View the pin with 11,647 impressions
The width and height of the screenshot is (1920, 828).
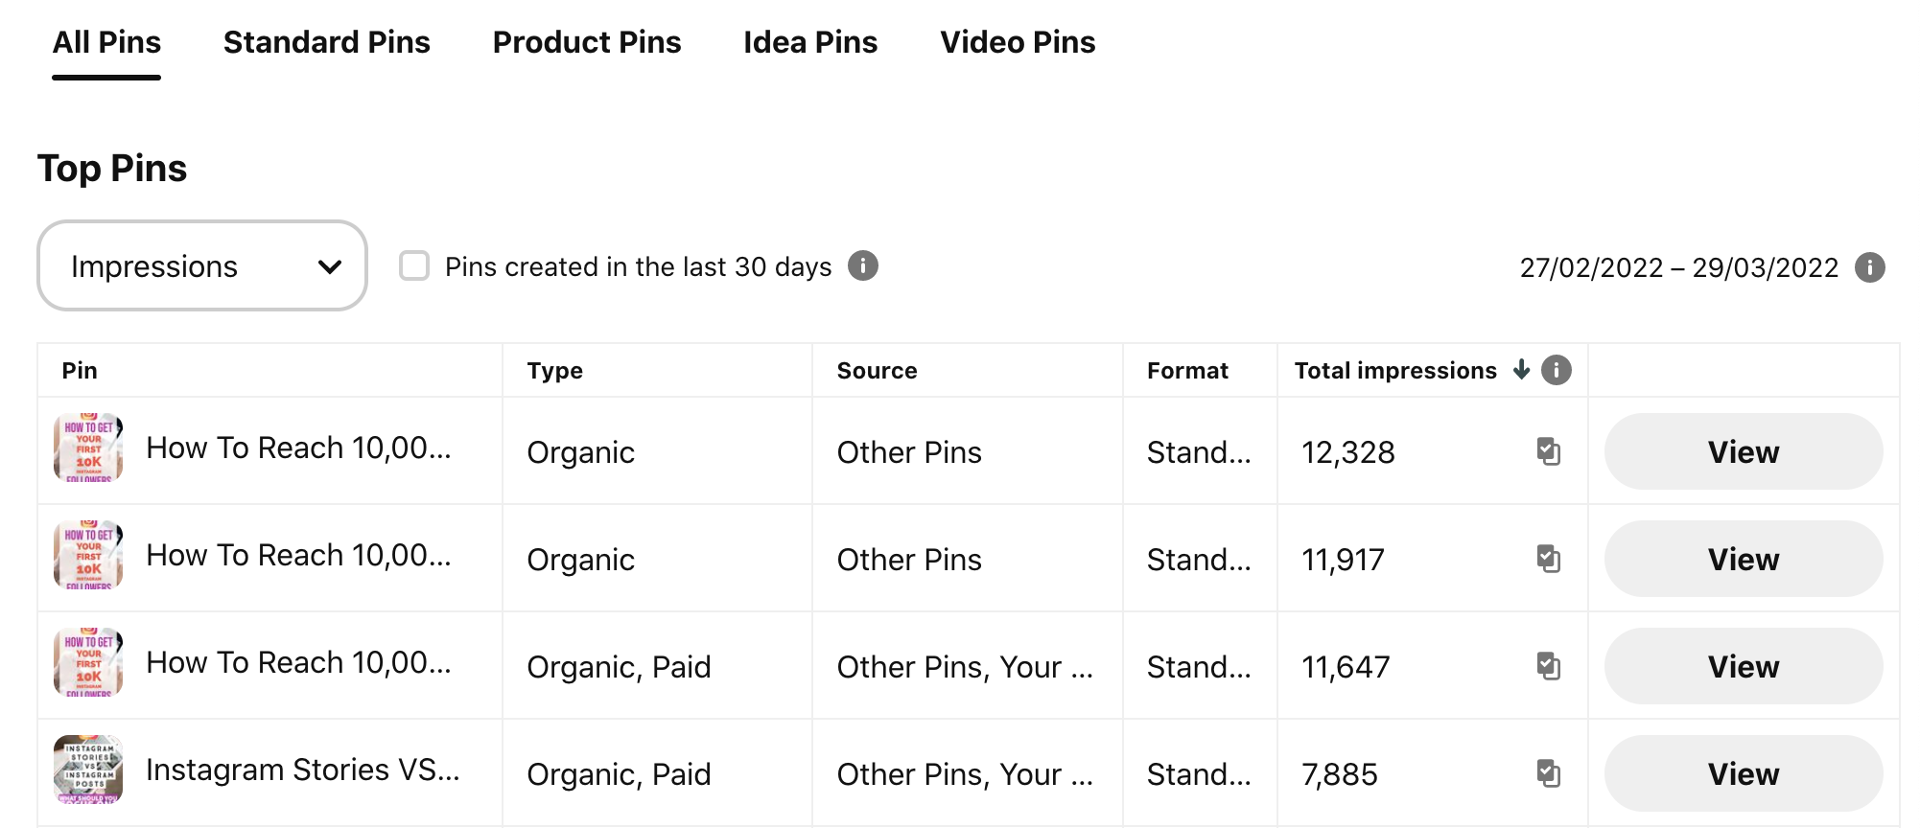[x=1743, y=666]
